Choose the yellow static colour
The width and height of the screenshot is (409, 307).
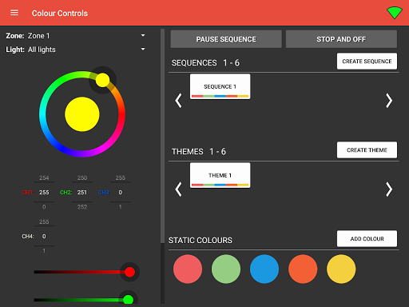point(341,269)
